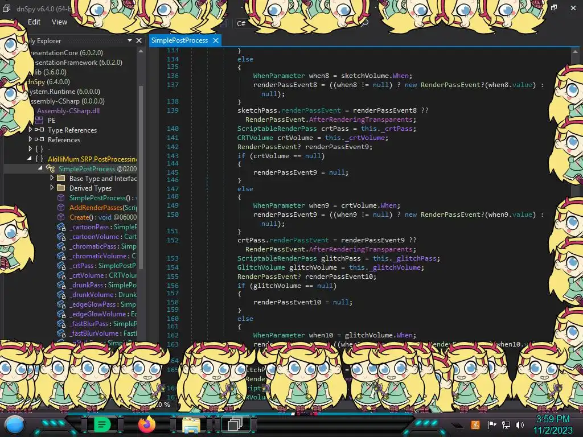Expand the Type References node

click(x=30, y=129)
